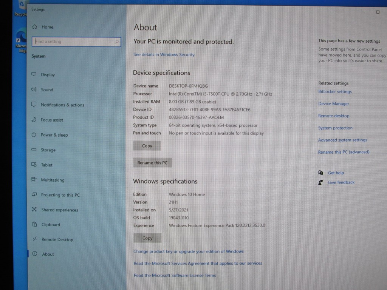The width and height of the screenshot is (387, 290).
Task: Maximize the Settings window
Action: pos(378,12)
